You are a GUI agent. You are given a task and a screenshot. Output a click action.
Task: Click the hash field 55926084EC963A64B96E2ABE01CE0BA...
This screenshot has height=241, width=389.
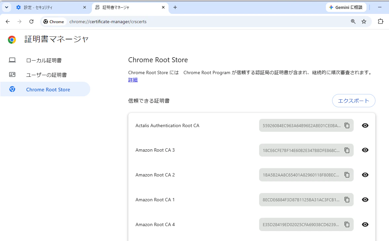[306, 125]
